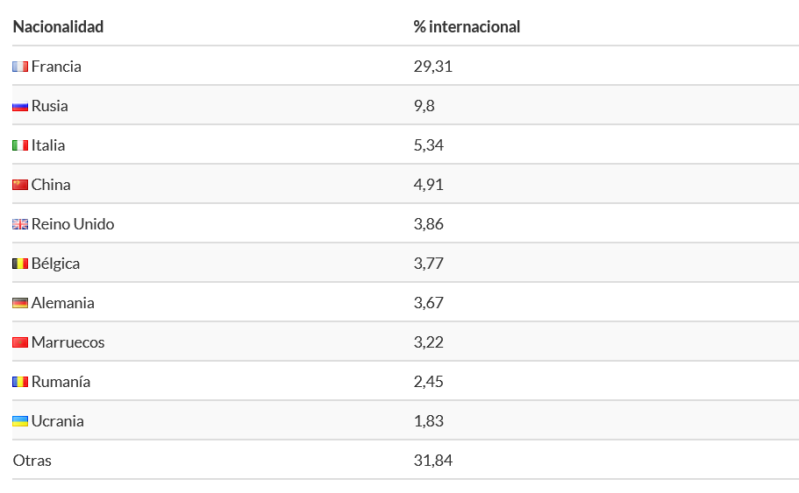Click the Belgium flag icon
The width and height of the screenshot is (799, 493).
click(x=20, y=264)
